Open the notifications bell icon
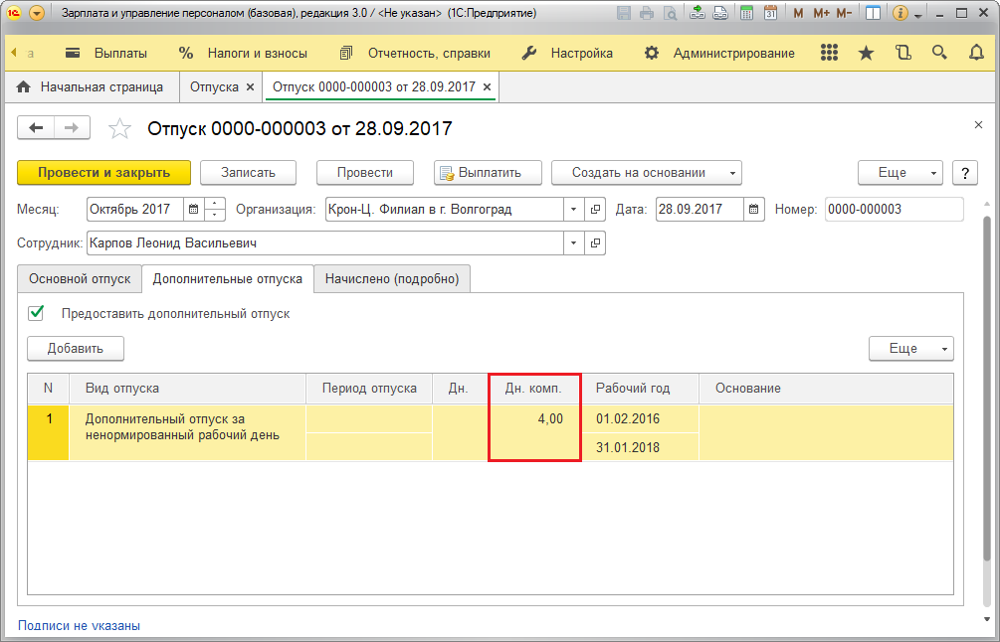This screenshot has height=642, width=1000. pyautogui.click(x=976, y=53)
